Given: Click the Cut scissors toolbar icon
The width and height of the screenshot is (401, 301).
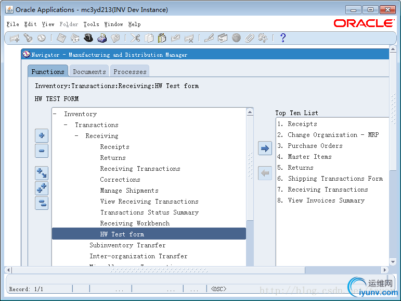Looking at the screenshot, I should pos(135,38).
